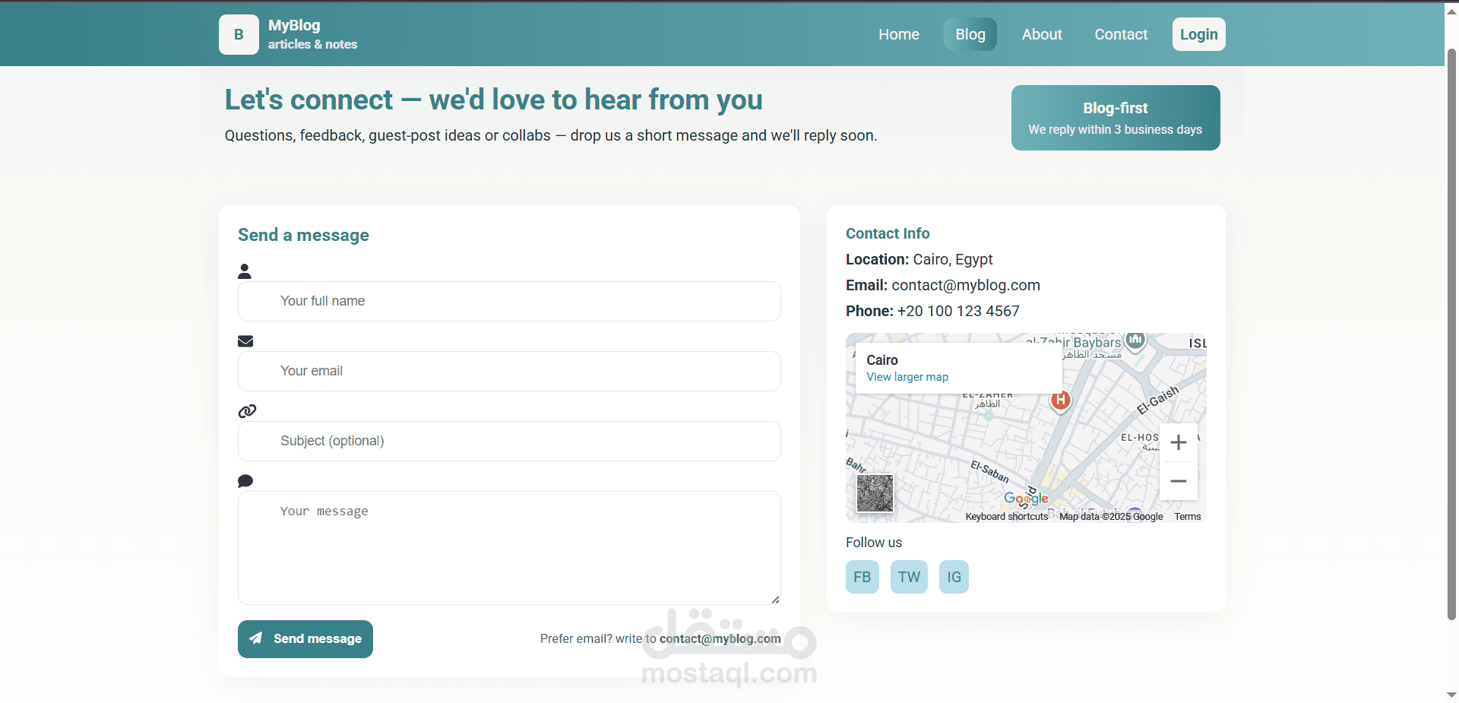Open the FB social link
This screenshot has width=1459, height=703.
(x=862, y=577)
